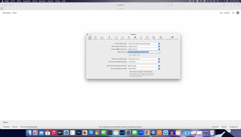
Task: Open the Desarrollo menu
Action: (x=50, y=1)
